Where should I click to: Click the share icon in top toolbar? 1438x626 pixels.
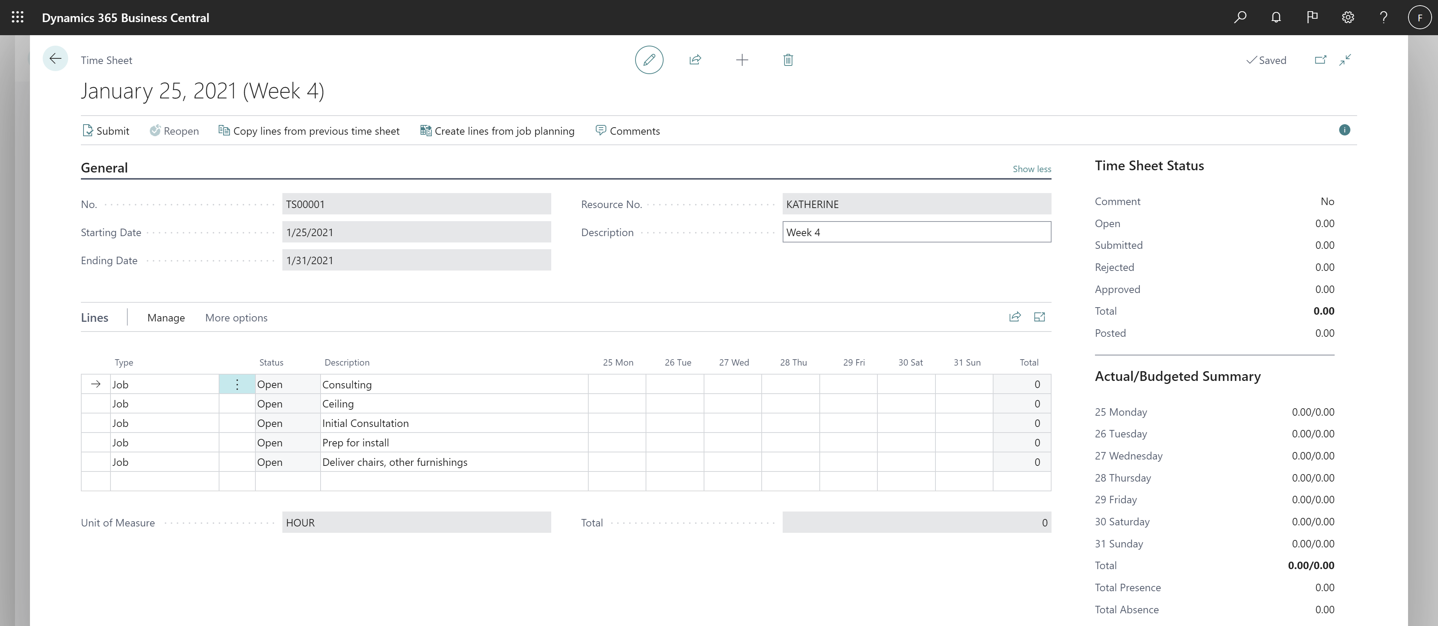695,59
